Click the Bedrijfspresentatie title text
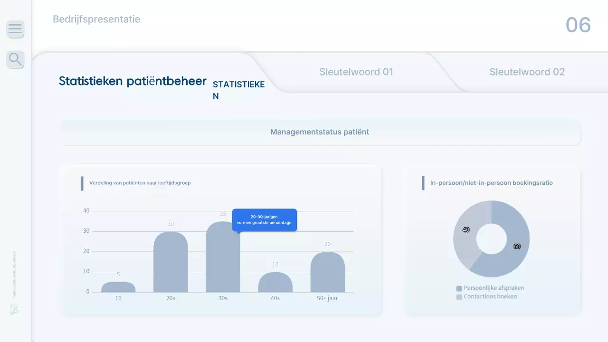Viewport: 608px width, 342px height. coord(96,19)
